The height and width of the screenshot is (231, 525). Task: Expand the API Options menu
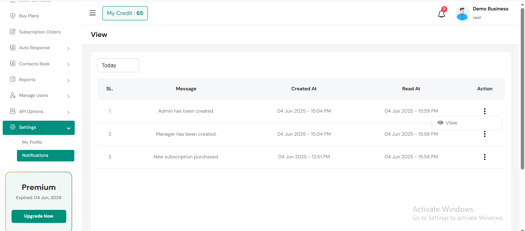(x=68, y=112)
